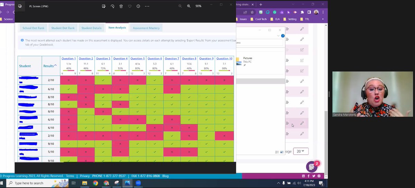
Task: Click the 4.1a standard under Question 5
Action: coord(138,64)
